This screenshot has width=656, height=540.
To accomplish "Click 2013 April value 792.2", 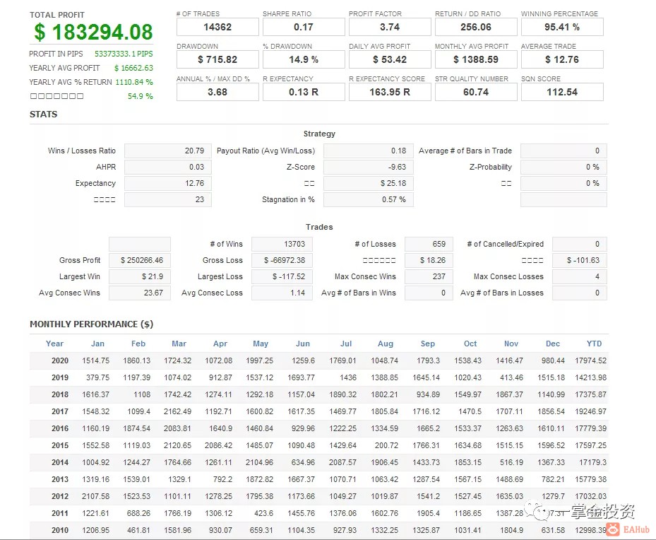I will [222, 479].
